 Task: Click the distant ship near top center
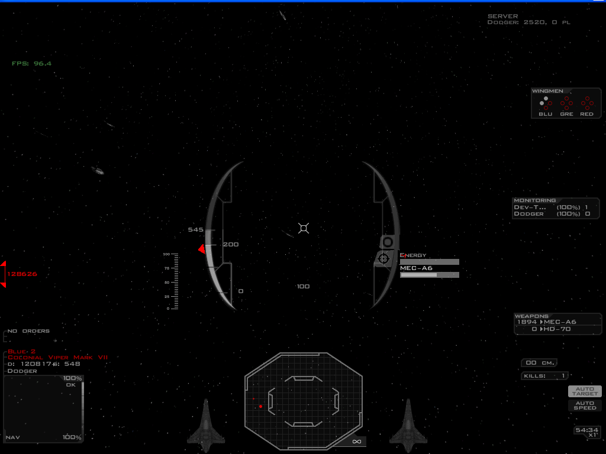[x=282, y=15]
